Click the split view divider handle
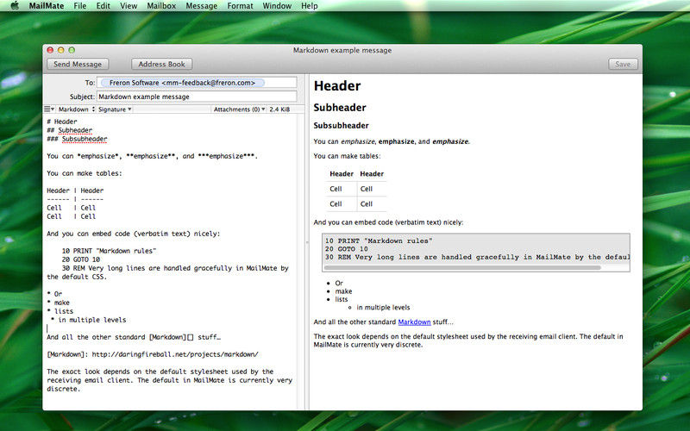 coord(307,242)
